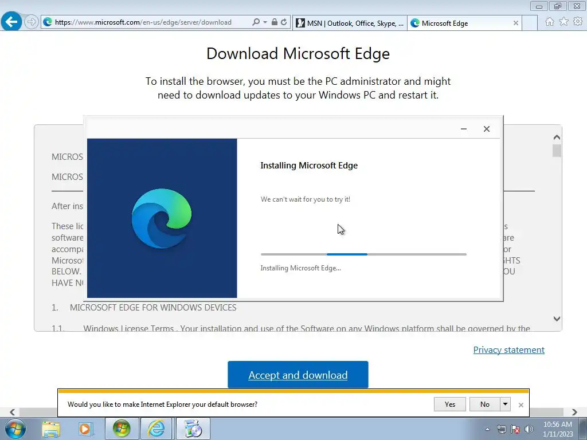The image size is (587, 440).
Task: Open Windows Explorer from taskbar
Action: pos(51,429)
